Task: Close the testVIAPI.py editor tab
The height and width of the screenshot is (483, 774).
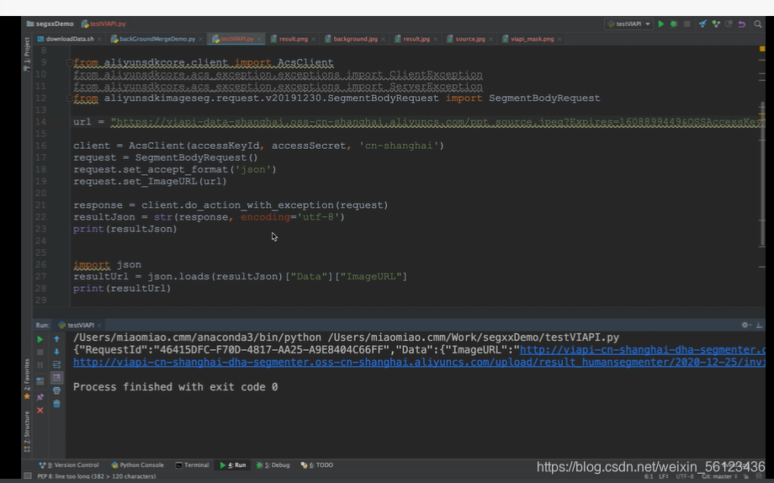Action: (259, 39)
